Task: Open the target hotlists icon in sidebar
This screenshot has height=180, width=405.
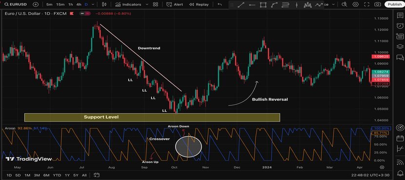Action: pos(400,128)
